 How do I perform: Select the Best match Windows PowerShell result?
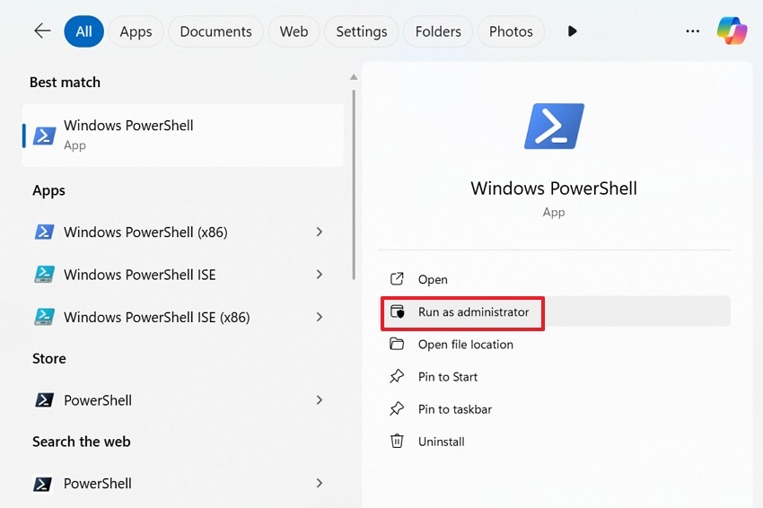(x=183, y=136)
